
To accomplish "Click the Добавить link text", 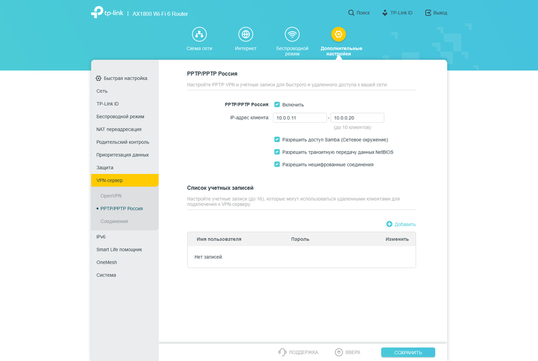I will (x=405, y=224).
